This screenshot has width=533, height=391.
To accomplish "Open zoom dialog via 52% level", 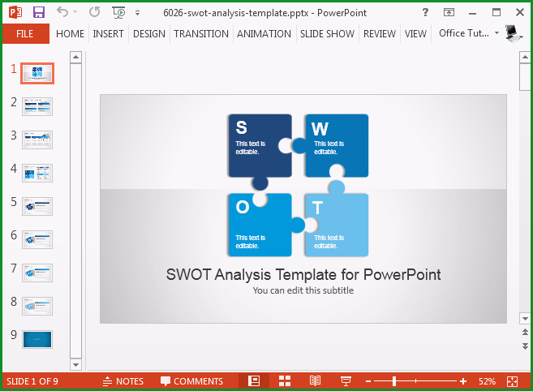I will pyautogui.click(x=487, y=381).
